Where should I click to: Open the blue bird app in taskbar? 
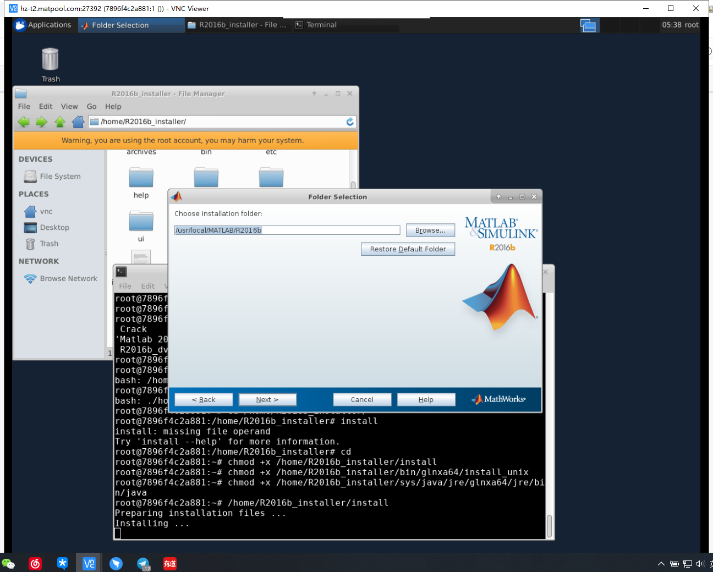(x=116, y=563)
